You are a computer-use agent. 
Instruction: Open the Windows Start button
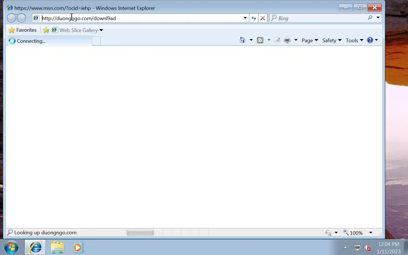point(12,247)
